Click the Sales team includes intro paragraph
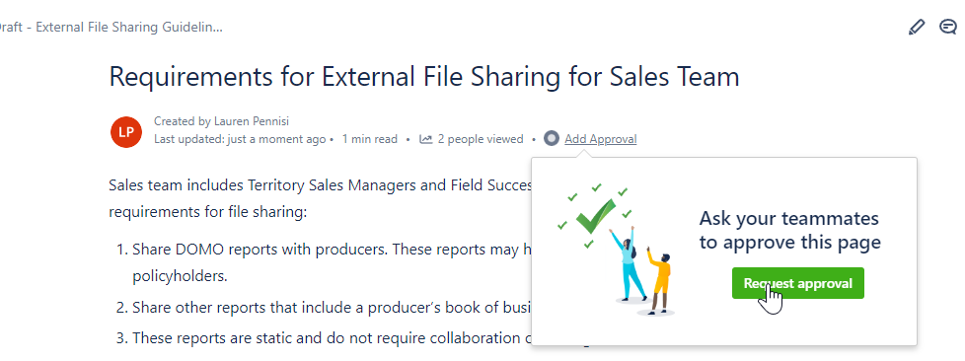The height and width of the screenshot is (361, 965). [320, 198]
